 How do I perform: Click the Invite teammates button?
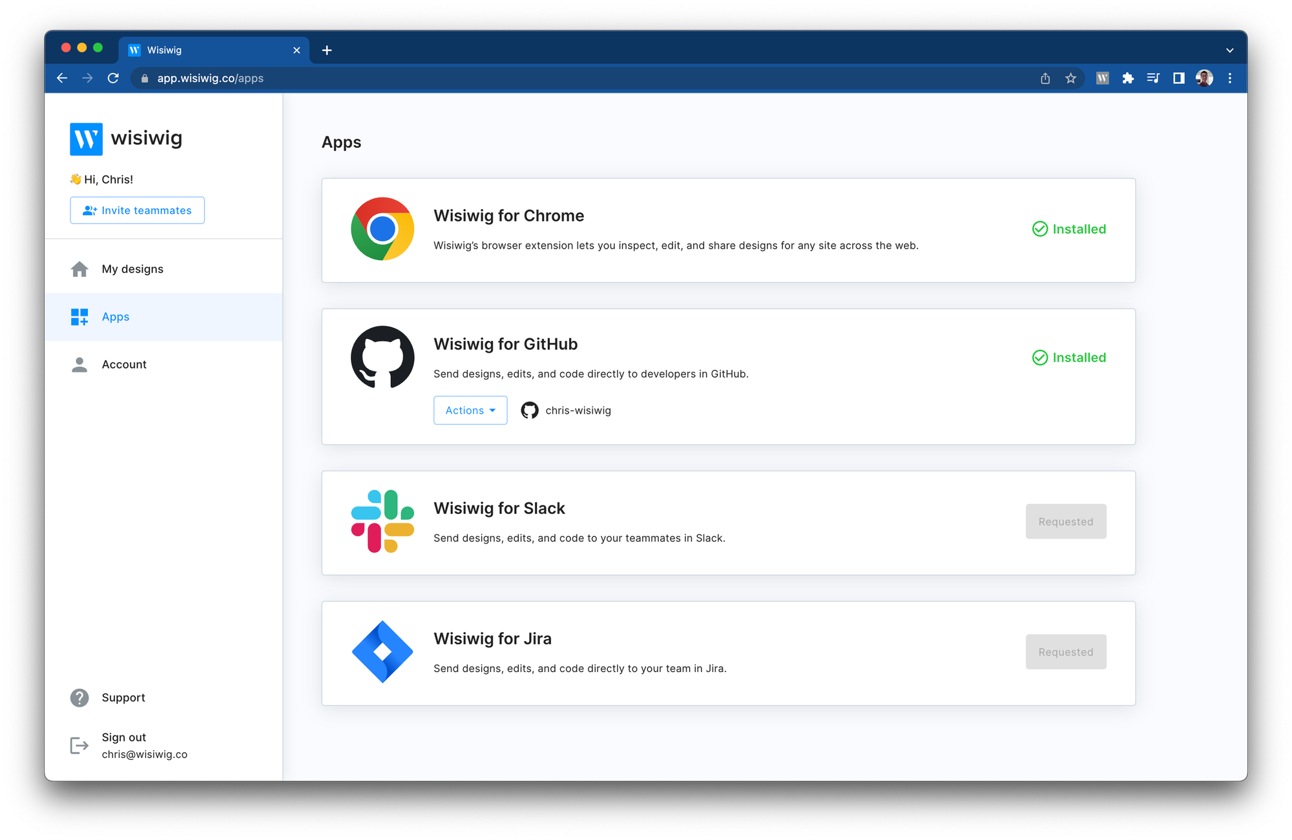(137, 210)
